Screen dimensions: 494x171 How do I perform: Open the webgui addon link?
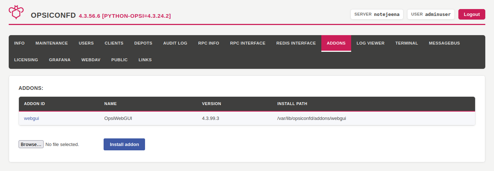point(31,118)
